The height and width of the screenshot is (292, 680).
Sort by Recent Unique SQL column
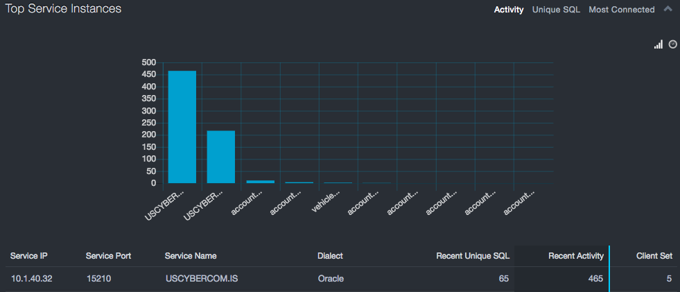(472, 256)
